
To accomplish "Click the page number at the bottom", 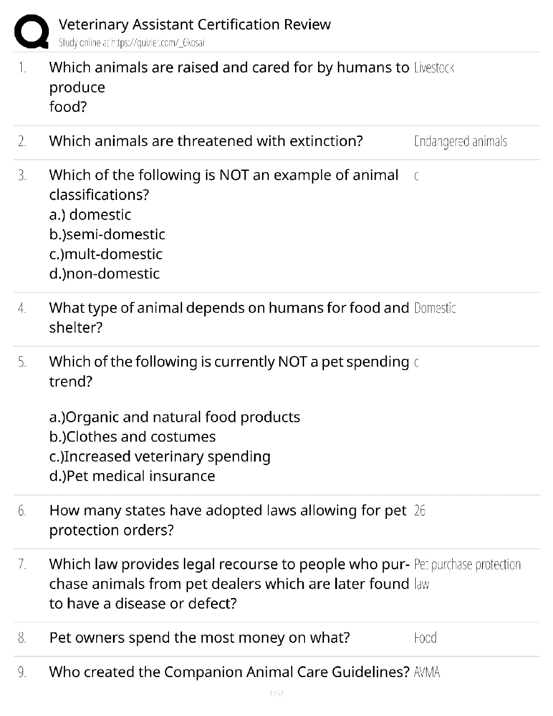I will [x=276, y=693].
